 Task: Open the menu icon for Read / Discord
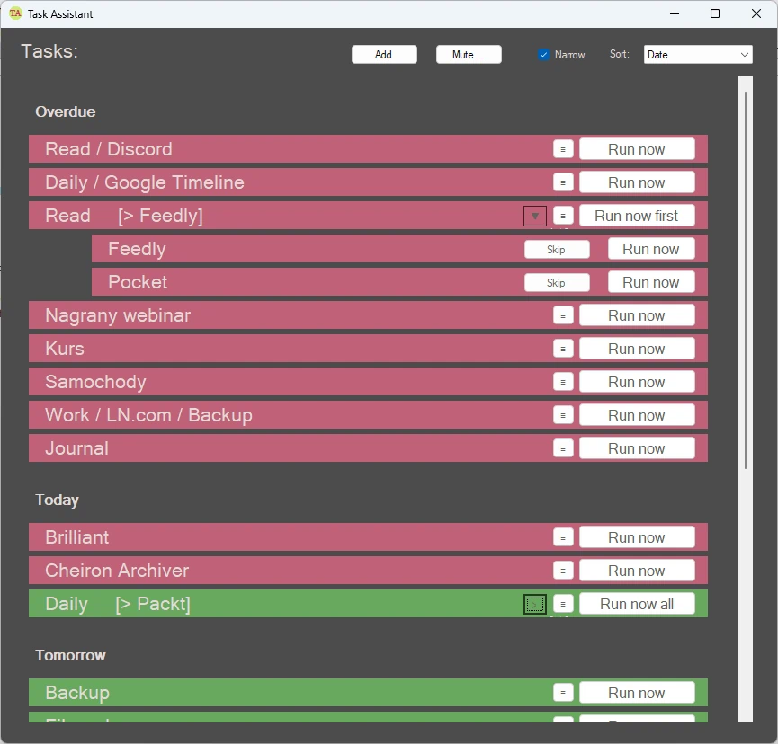(x=563, y=149)
